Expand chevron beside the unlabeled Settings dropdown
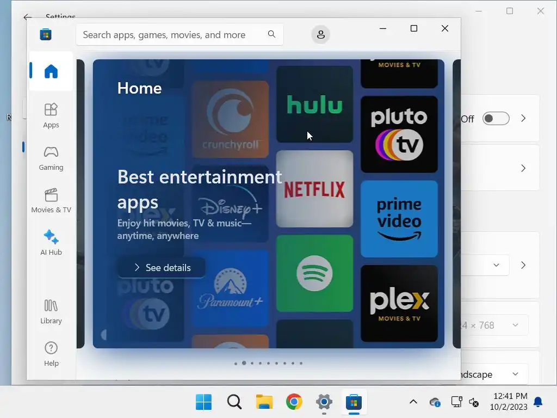Viewport: 557px width, 418px height. point(523,265)
